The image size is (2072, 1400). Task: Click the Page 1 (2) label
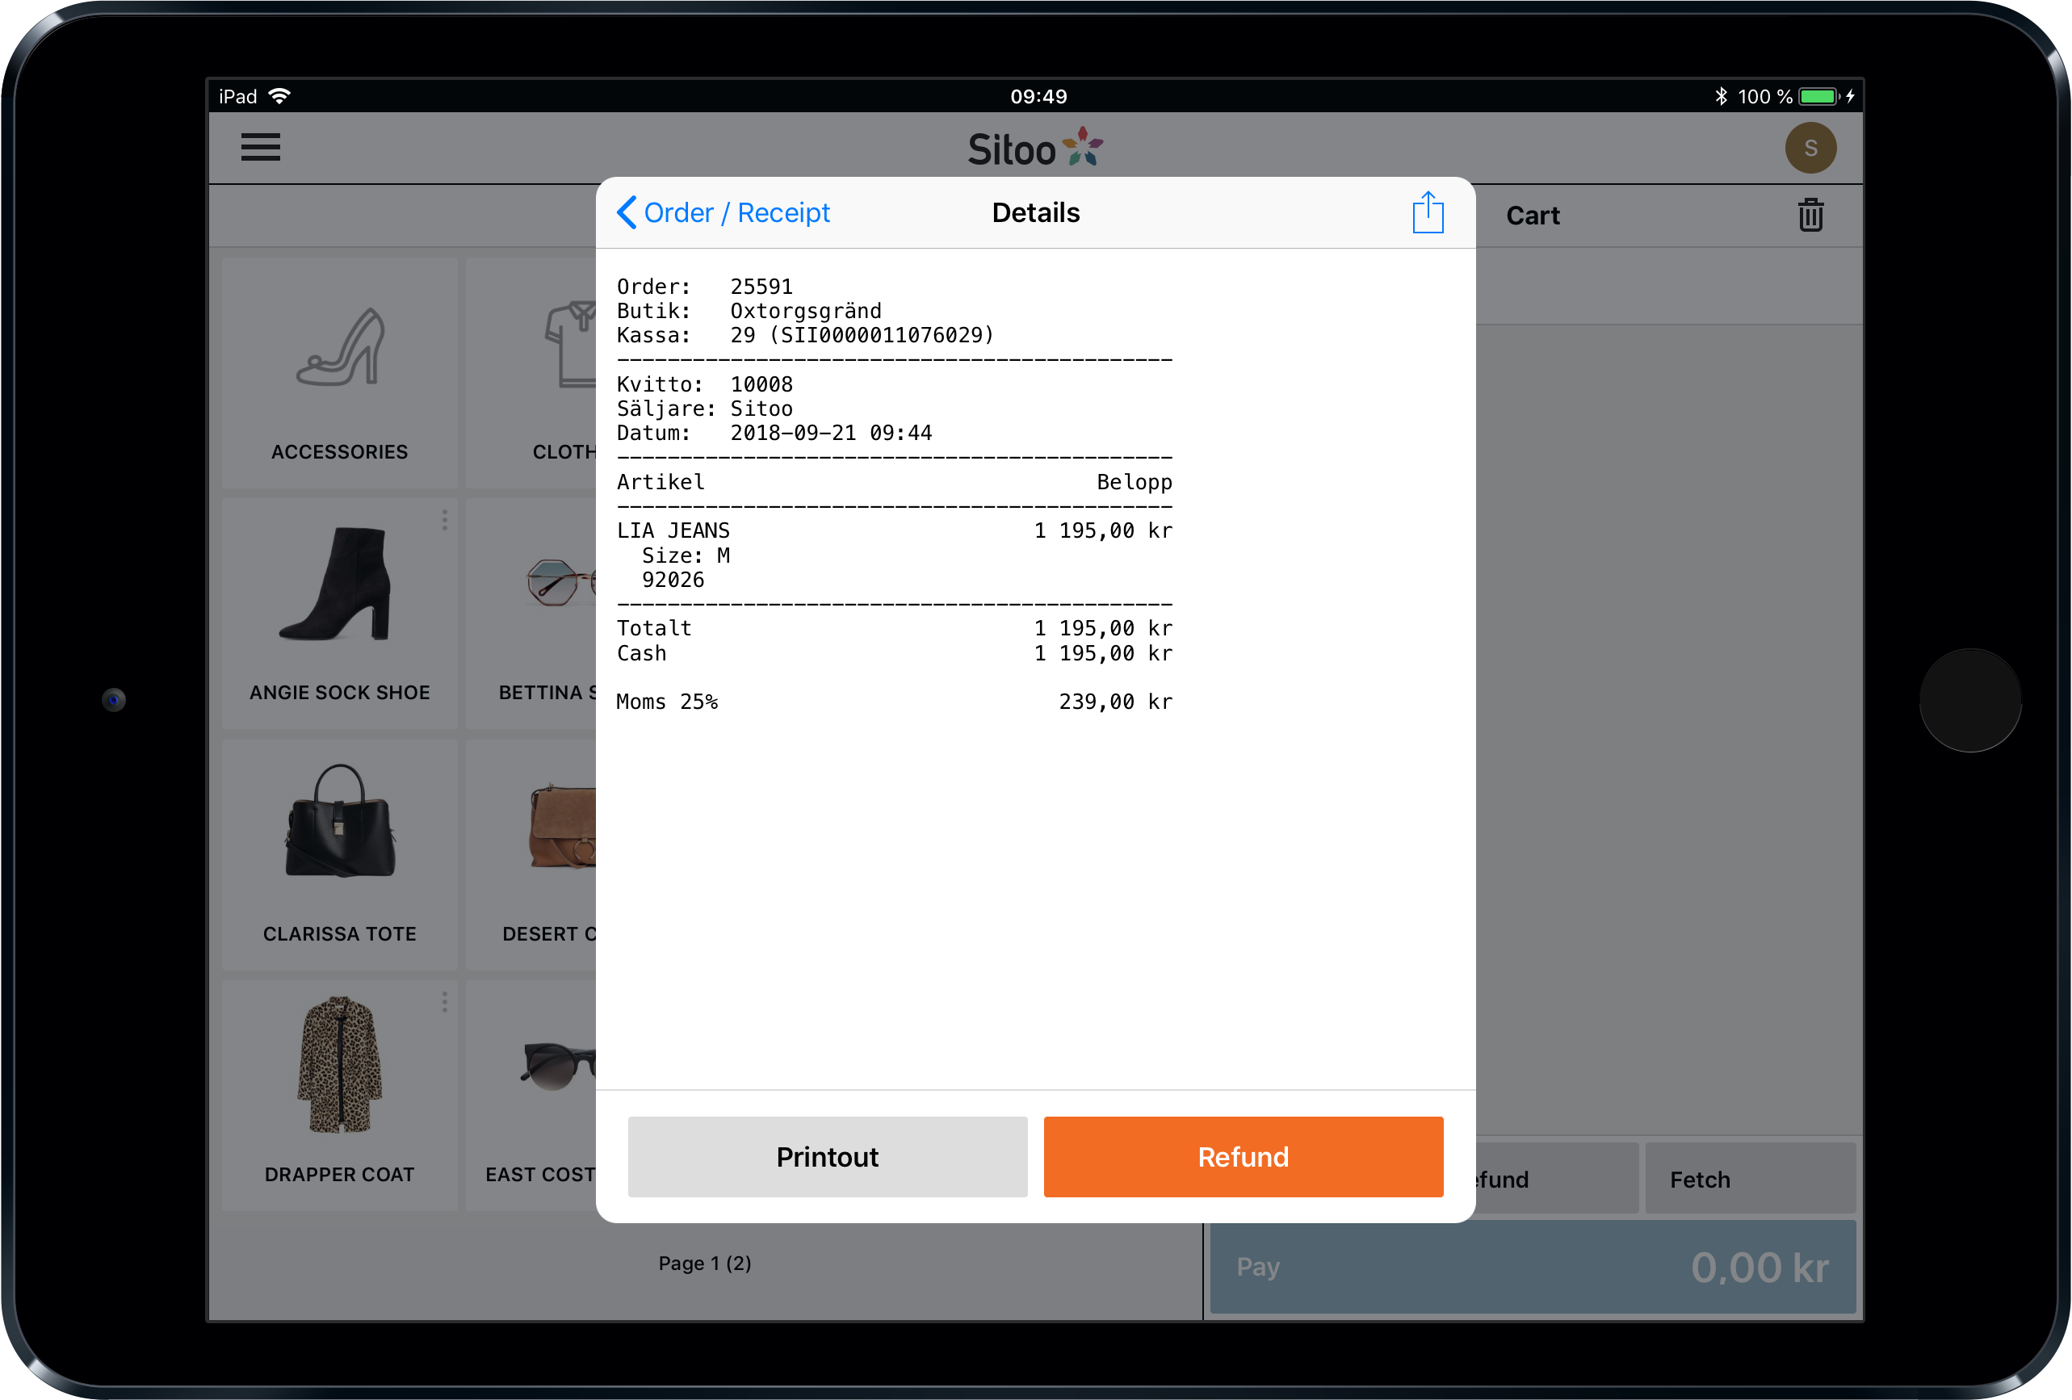point(704,1263)
